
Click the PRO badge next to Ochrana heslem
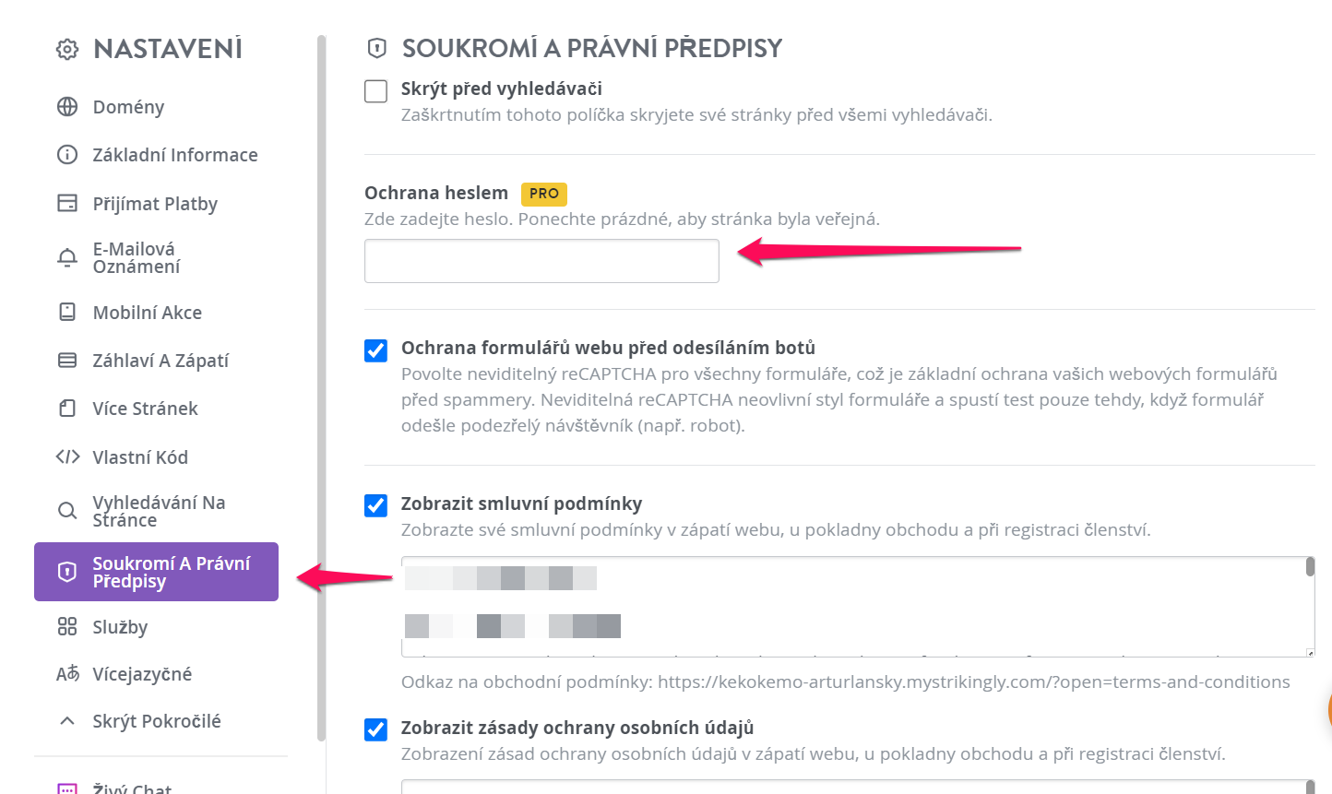coord(544,194)
